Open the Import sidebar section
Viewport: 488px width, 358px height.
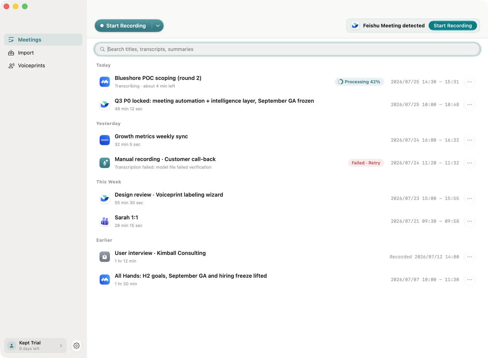point(43,53)
